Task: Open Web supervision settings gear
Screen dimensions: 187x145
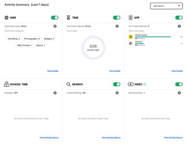Action: (x=55, y=26)
